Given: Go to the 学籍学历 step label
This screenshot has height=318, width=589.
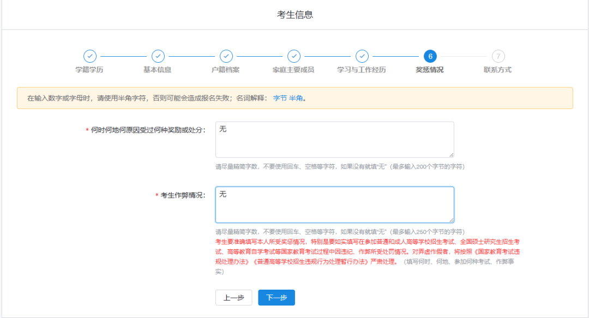Looking at the screenshot, I should pyautogui.click(x=89, y=70).
